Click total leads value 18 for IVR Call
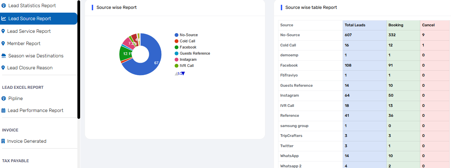Screen dimensions: 451x168 point(347,106)
